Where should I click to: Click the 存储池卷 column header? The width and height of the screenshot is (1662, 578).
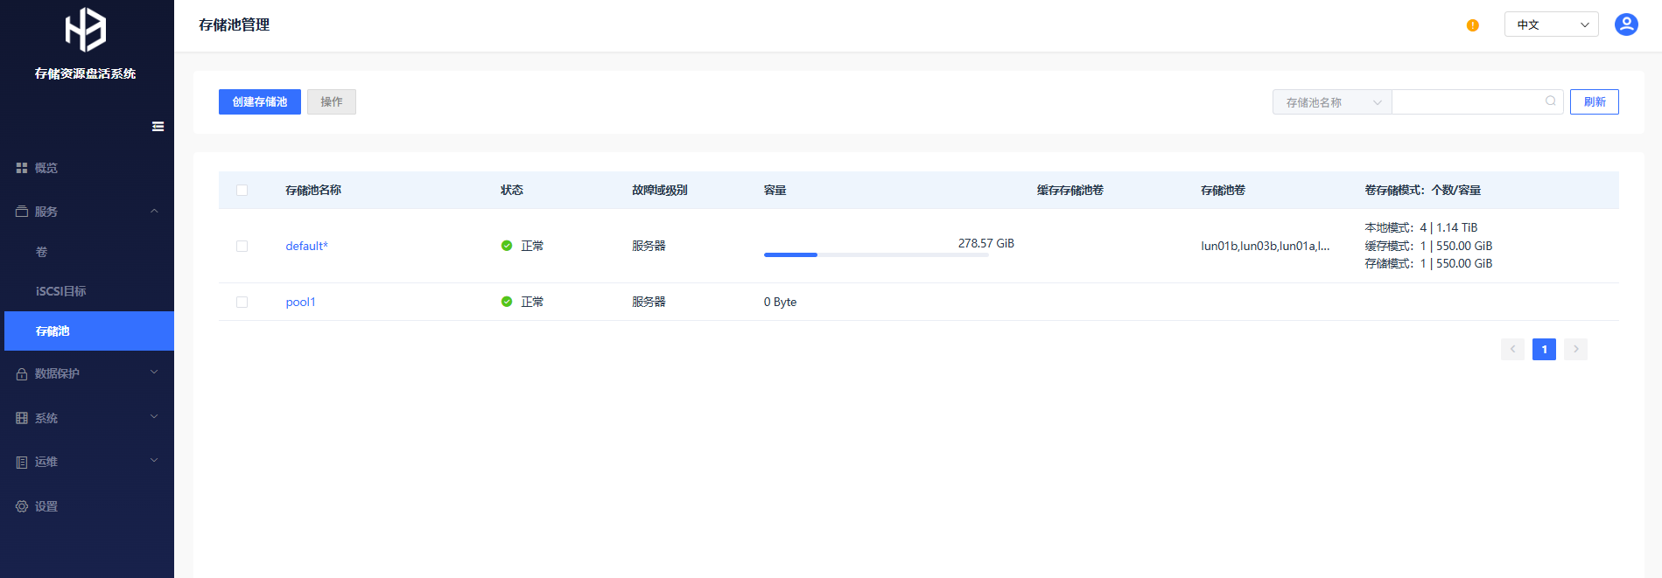point(1223,190)
